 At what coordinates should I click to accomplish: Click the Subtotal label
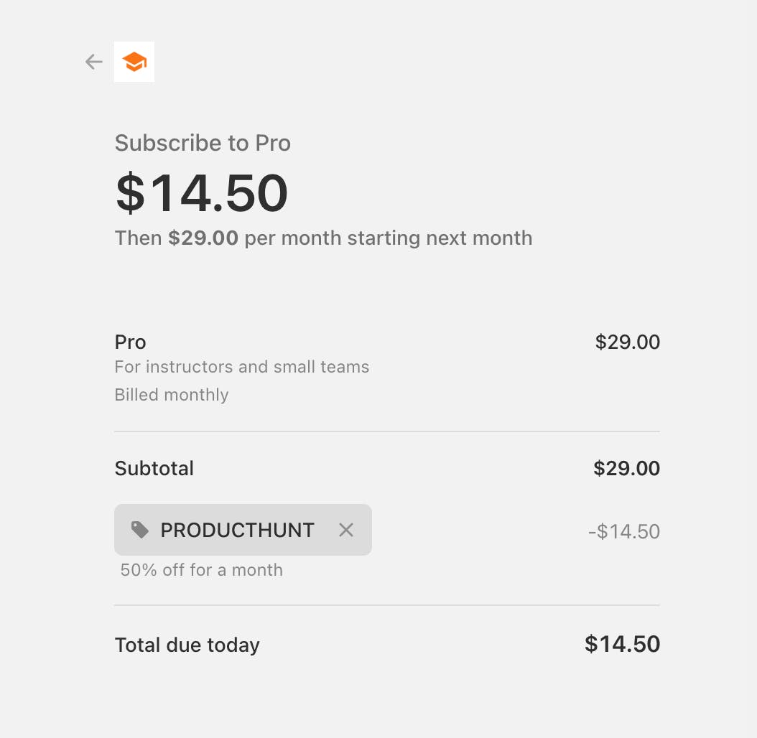154,468
